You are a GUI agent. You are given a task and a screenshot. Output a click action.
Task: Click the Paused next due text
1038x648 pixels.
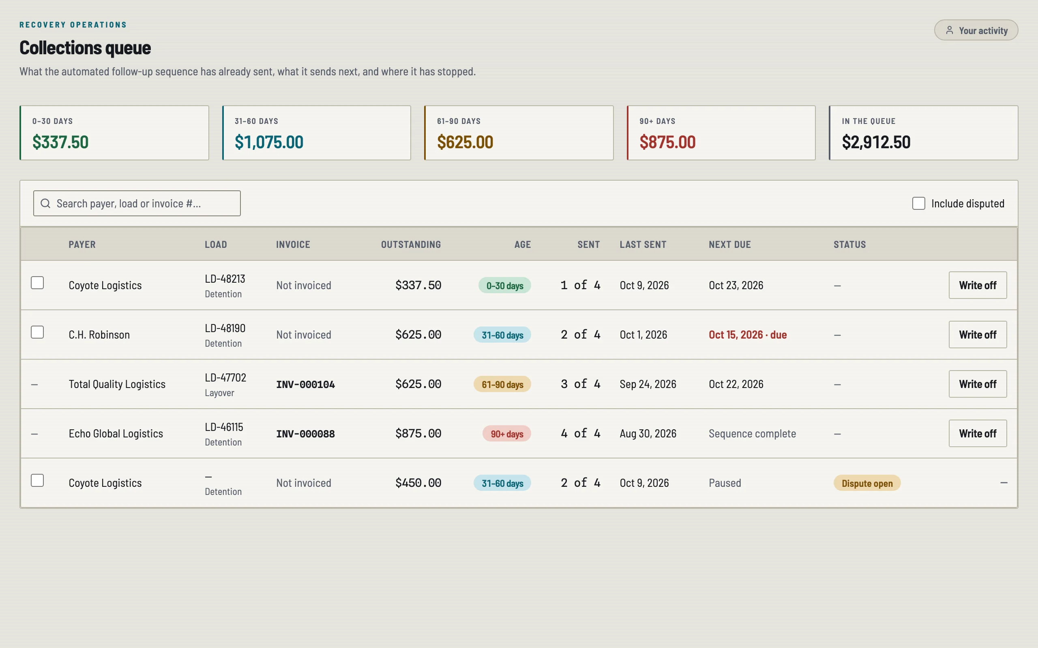point(725,483)
